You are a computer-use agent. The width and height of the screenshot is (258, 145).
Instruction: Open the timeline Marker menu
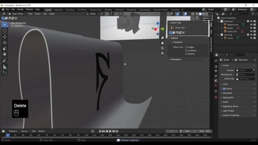[x=42, y=131]
